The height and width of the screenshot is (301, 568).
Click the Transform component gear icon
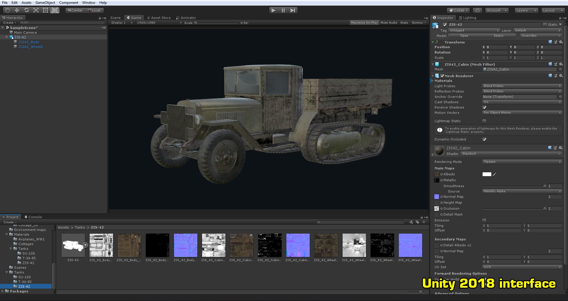(561, 42)
